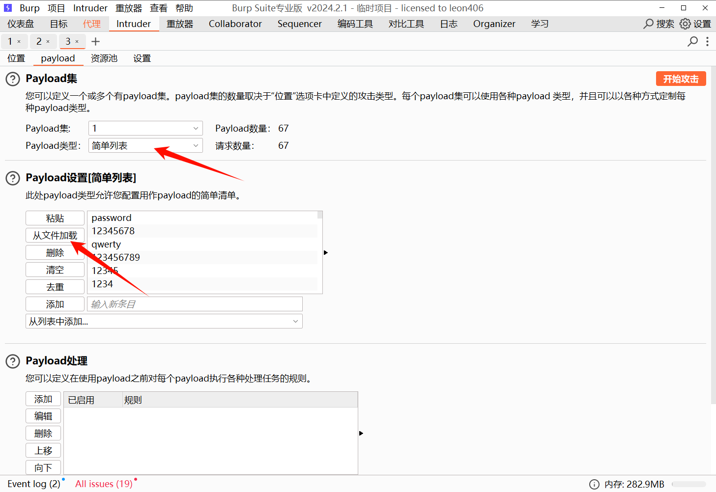This screenshot has width=716, height=492.
Task: Click the 编辑 rule button
Action: tap(43, 416)
